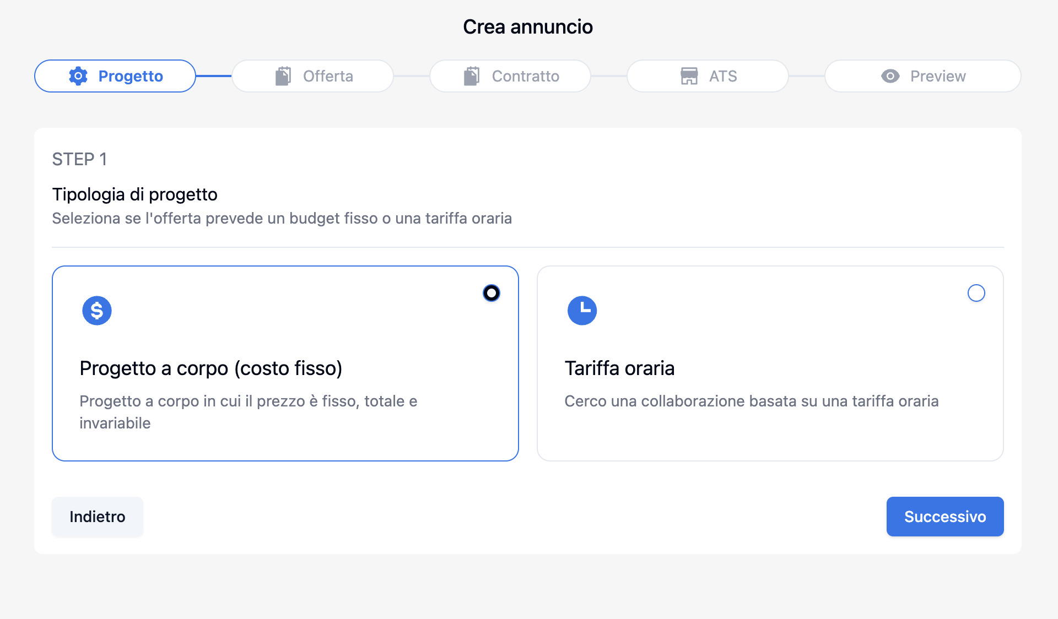Viewport: 1058px width, 619px height.
Task: Click the eye icon on the Preview step
Action: tap(890, 76)
